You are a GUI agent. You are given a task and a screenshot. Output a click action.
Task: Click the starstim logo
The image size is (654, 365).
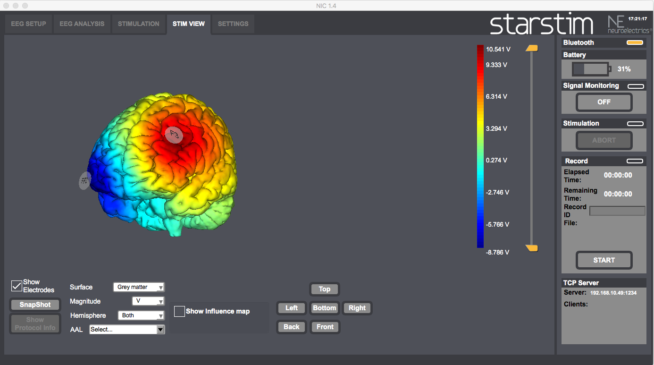click(x=542, y=24)
